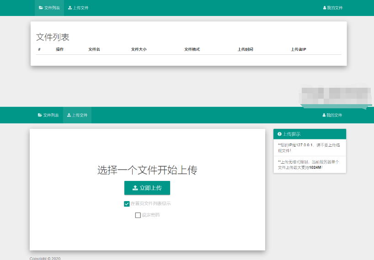374x260 pixels.
Task: Click the Copyright © 2020 footer text
Action: coord(45,258)
